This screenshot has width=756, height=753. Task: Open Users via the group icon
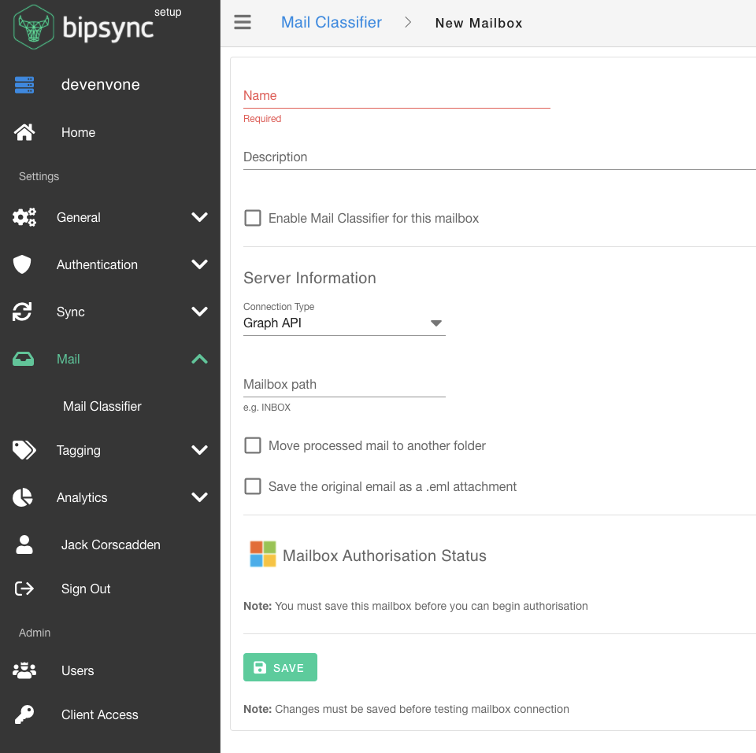pyautogui.click(x=24, y=670)
